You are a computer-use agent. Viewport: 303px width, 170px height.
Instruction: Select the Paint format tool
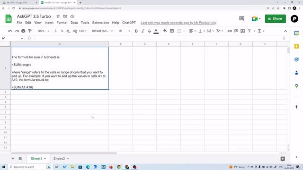click(x=30, y=31)
